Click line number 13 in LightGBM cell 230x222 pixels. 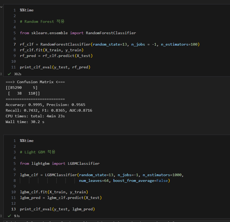[13, 209]
